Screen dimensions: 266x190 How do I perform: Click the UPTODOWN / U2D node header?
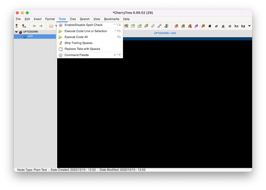[165, 33]
